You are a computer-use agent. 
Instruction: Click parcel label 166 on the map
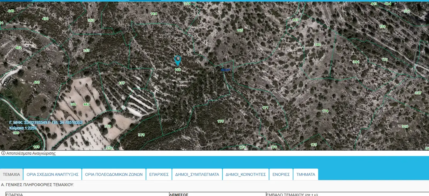(x=178, y=70)
